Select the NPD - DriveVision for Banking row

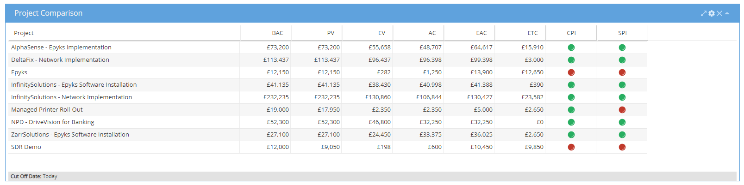click(53, 122)
